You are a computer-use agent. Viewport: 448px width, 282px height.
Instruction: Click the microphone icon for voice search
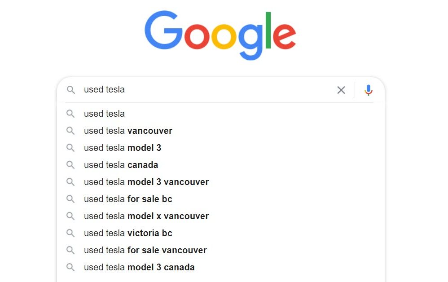369,90
